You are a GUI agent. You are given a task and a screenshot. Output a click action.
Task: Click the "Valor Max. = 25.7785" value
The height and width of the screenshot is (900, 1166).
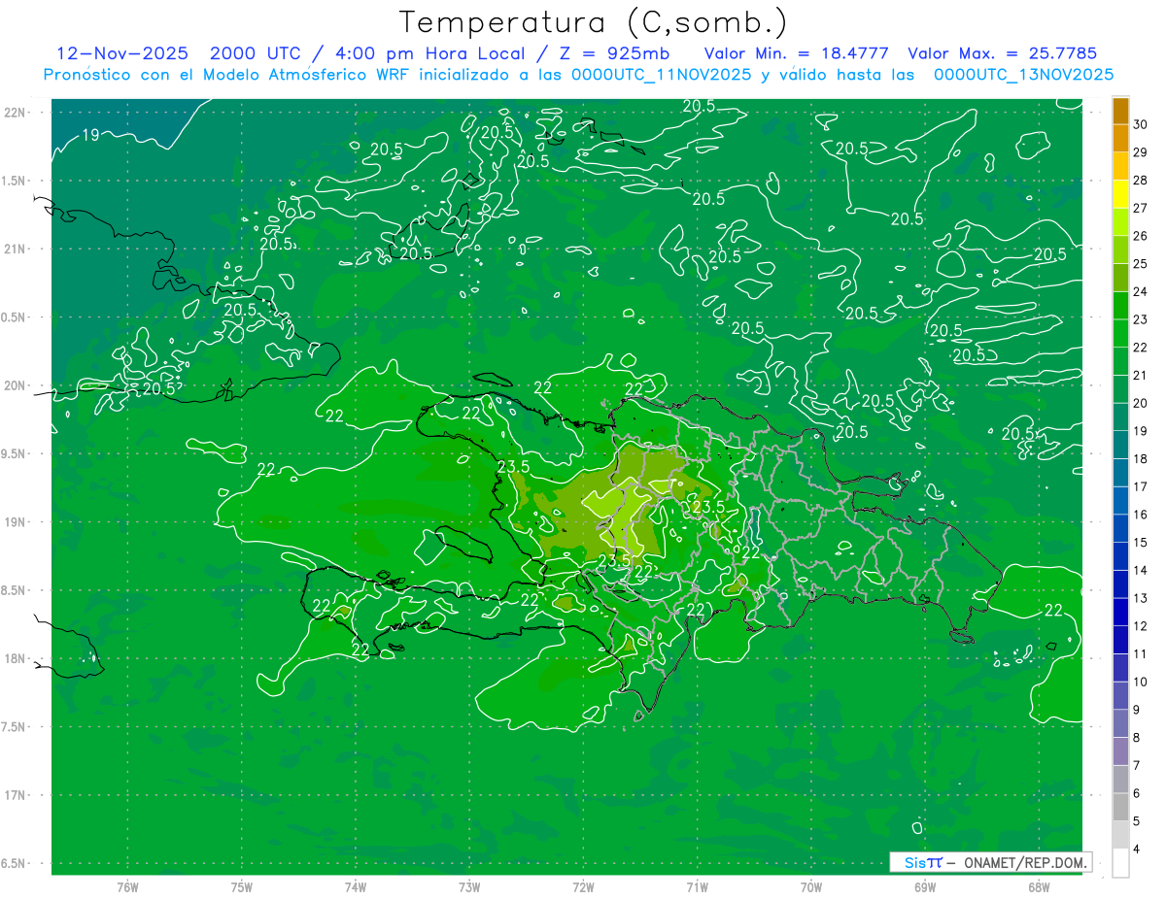tap(1002, 53)
